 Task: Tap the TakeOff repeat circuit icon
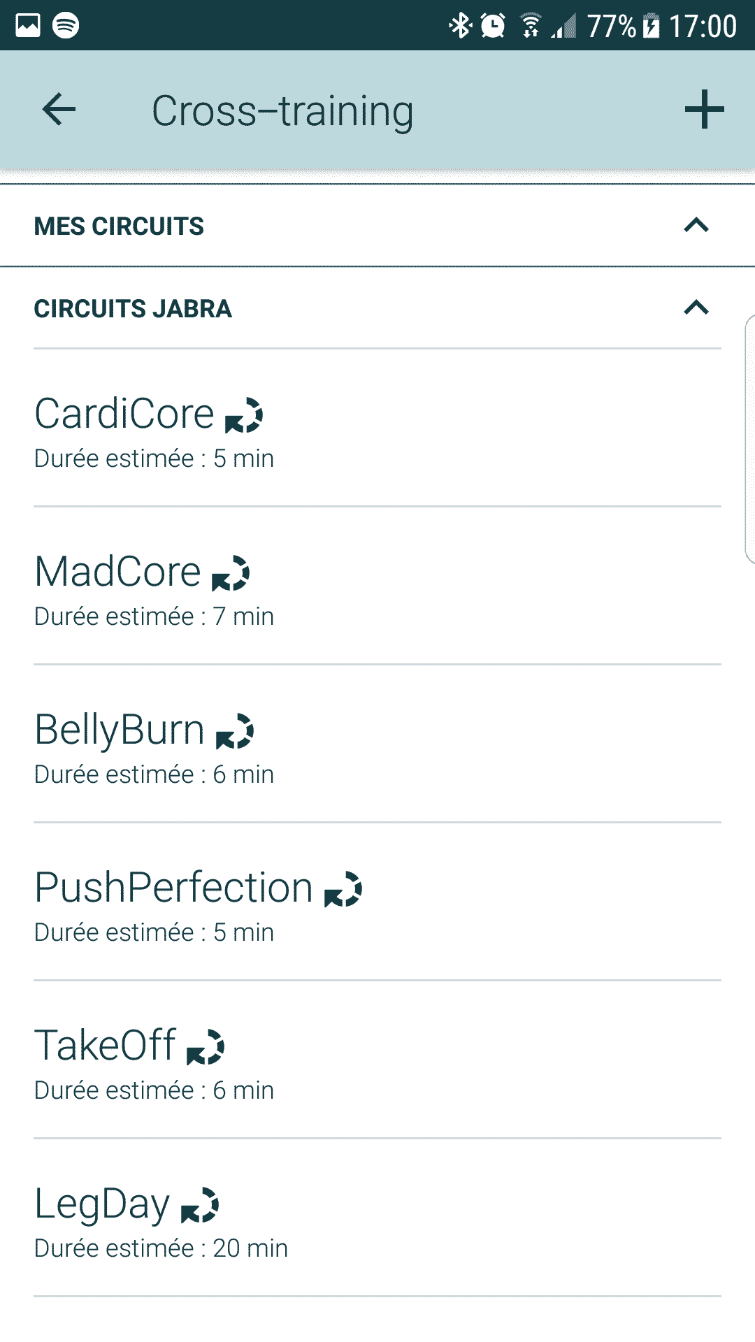pyautogui.click(x=205, y=1048)
